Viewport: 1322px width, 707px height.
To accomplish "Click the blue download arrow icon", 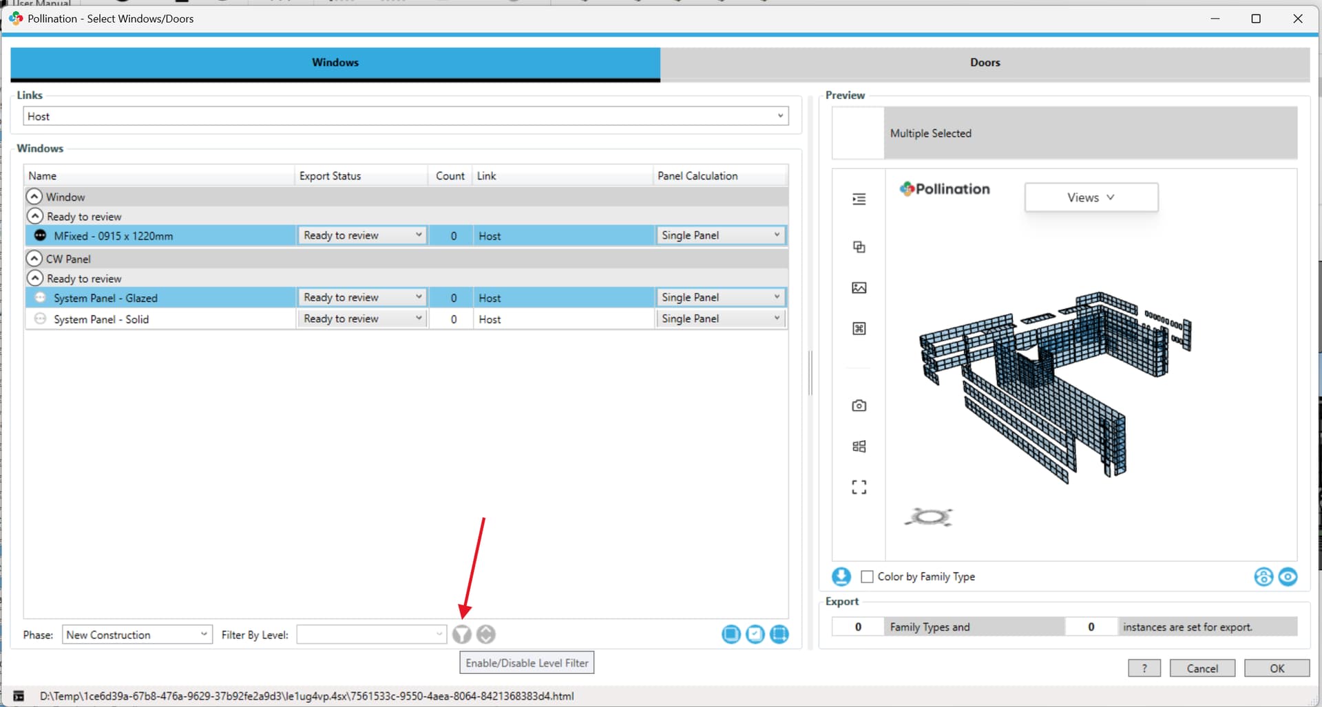I will pos(841,576).
